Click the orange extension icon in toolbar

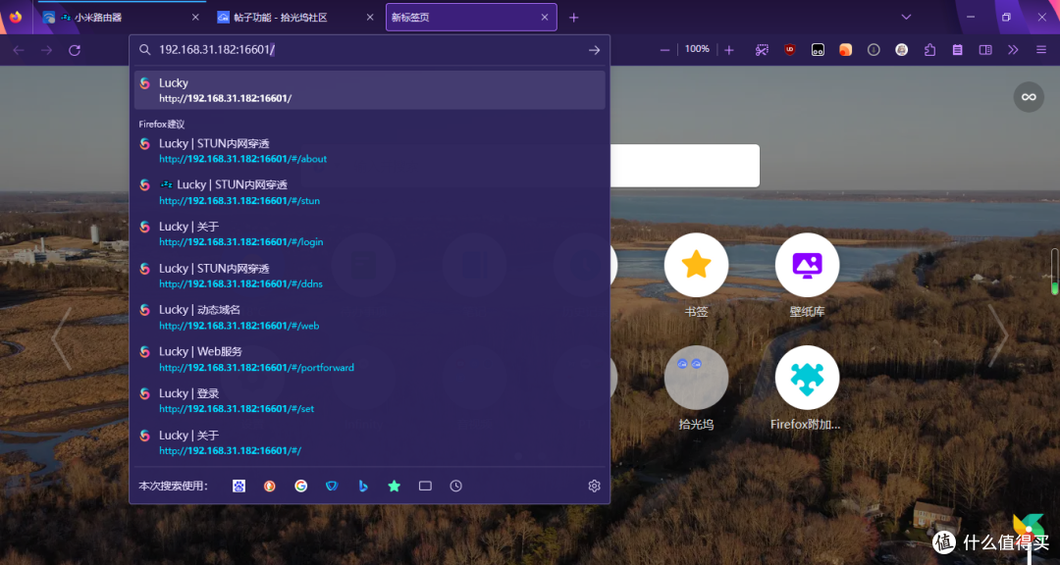846,50
